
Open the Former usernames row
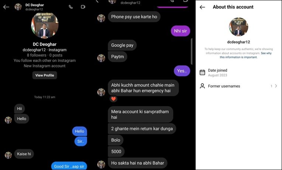click(238, 86)
